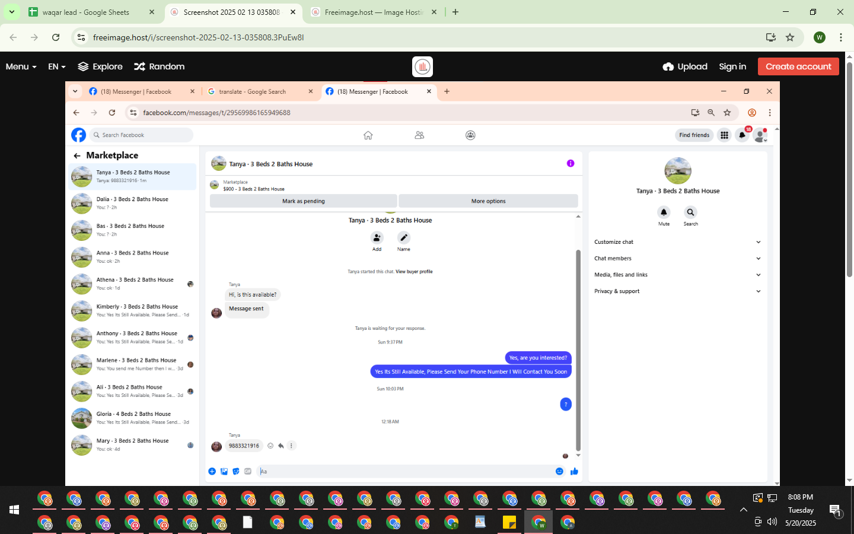Open the Facebook apps grid menu icon

724,135
